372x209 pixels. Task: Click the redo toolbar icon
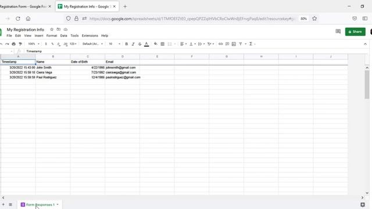(7, 44)
